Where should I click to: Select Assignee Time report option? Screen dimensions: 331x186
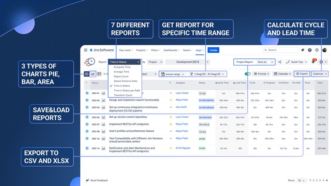[122, 67]
